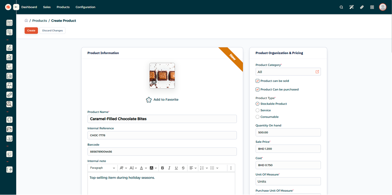Screen dimensions: 392x195
Task: Open the font background color picker
Action: 153,168
